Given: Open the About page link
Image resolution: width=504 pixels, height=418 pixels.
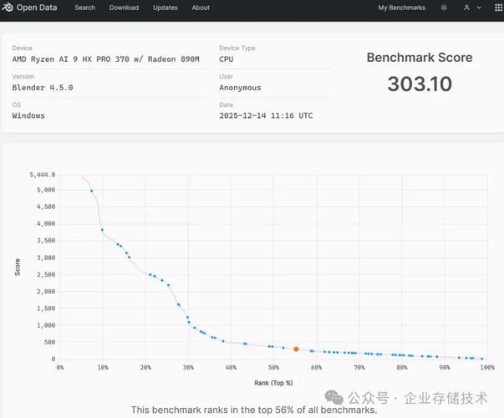Looking at the screenshot, I should 201,8.
